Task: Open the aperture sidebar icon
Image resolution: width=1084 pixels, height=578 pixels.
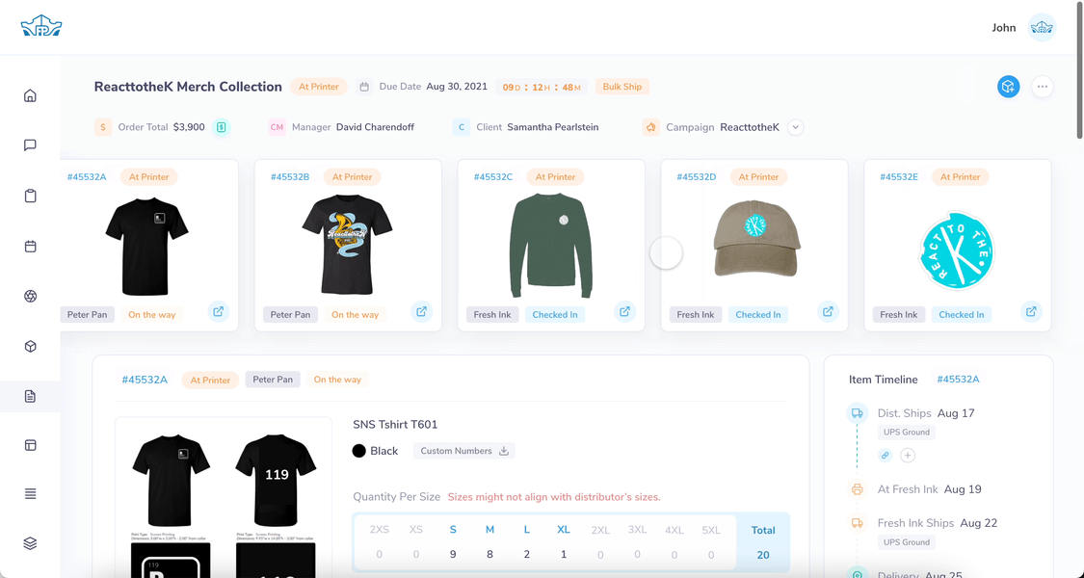Action: (30, 296)
